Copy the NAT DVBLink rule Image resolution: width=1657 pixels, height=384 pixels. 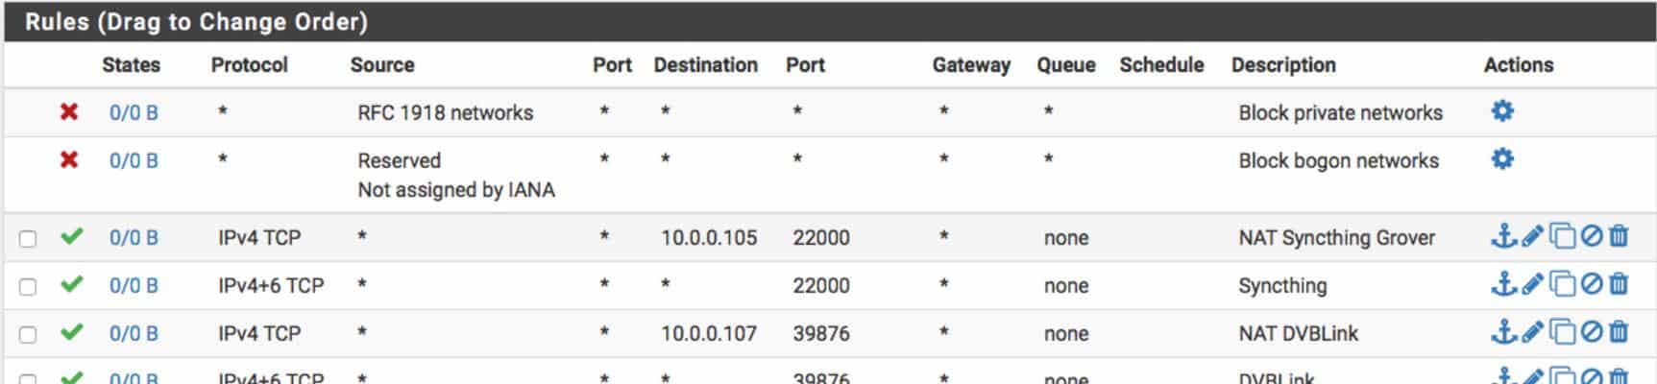pyautogui.click(x=1562, y=332)
